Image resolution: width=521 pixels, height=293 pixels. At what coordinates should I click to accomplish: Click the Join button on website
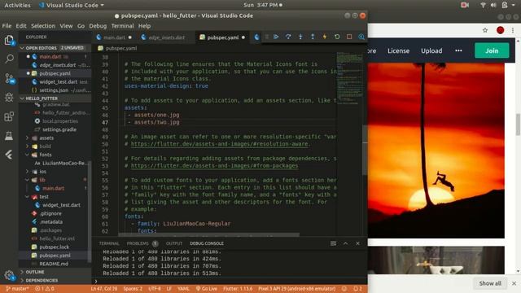point(492,50)
